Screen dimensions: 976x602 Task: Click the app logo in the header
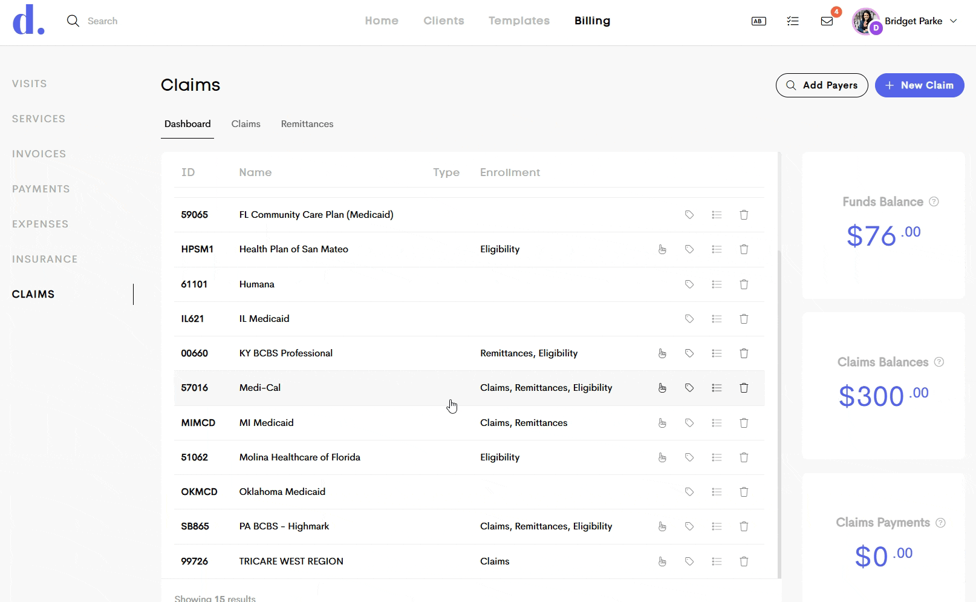click(x=28, y=20)
